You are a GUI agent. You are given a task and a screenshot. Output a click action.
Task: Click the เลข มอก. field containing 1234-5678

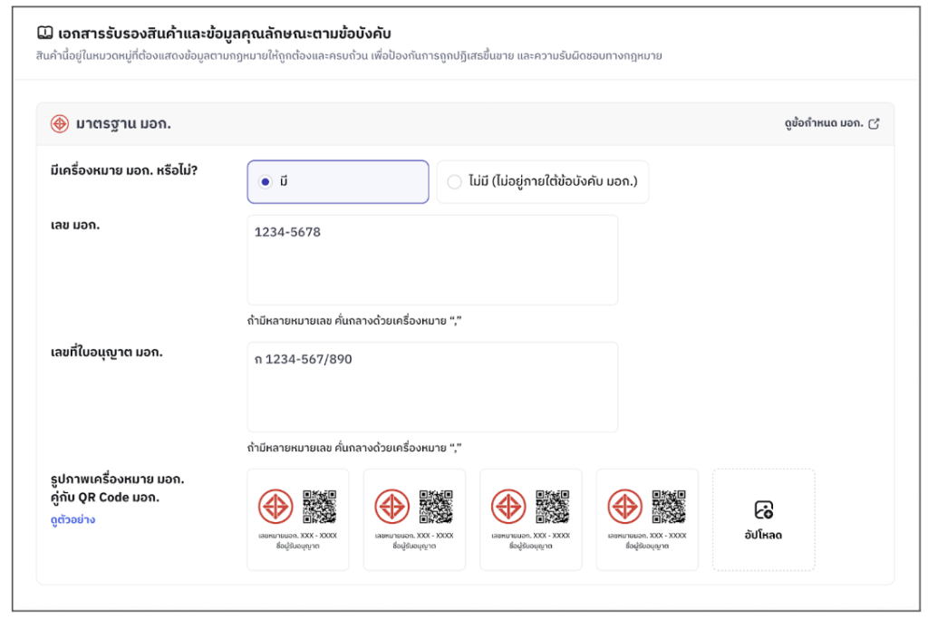(432, 260)
